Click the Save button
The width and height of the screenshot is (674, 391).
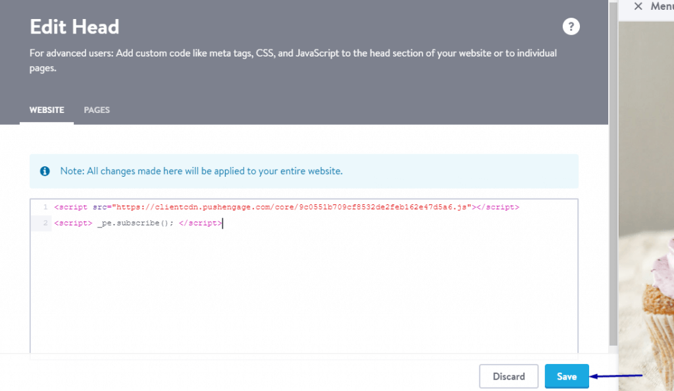567,377
